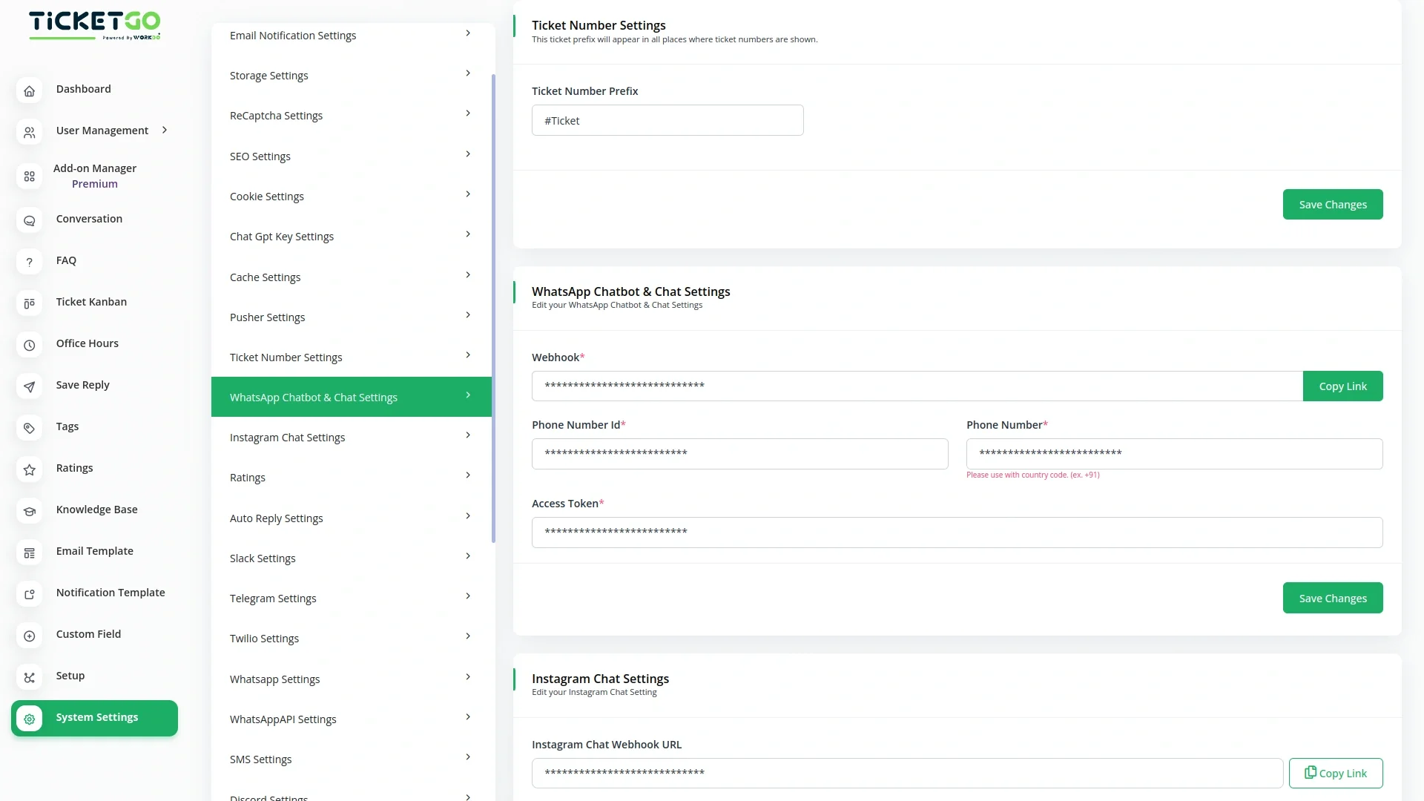Open Ratings via the star icon
1424x801 pixels.
(x=29, y=469)
